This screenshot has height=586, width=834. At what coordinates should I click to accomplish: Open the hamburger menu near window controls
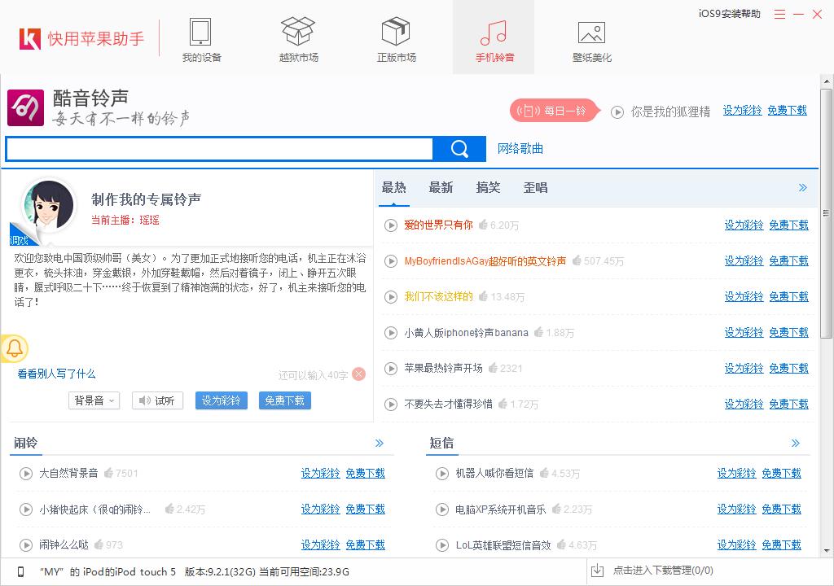click(779, 14)
